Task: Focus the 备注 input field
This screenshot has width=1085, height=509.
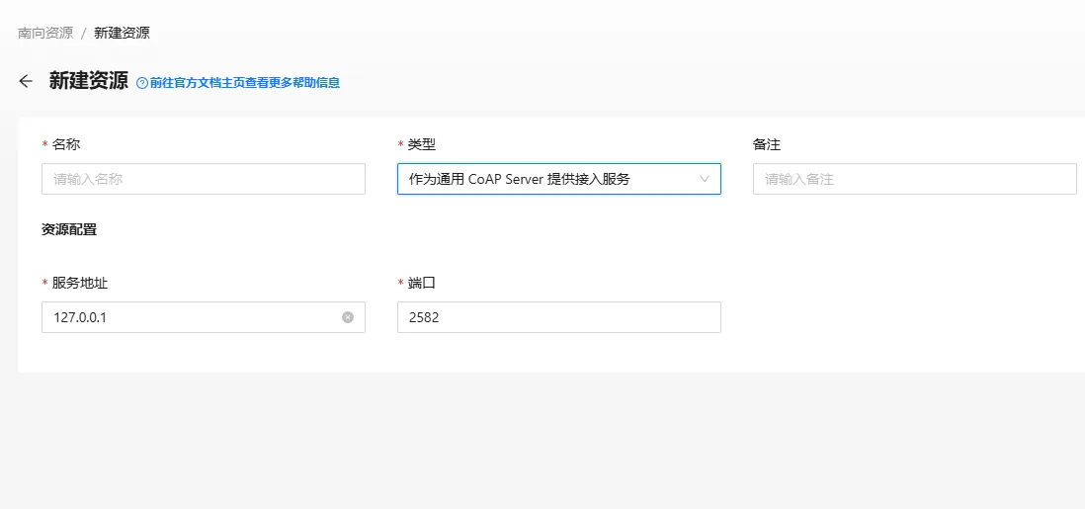Action: pyautogui.click(x=915, y=179)
